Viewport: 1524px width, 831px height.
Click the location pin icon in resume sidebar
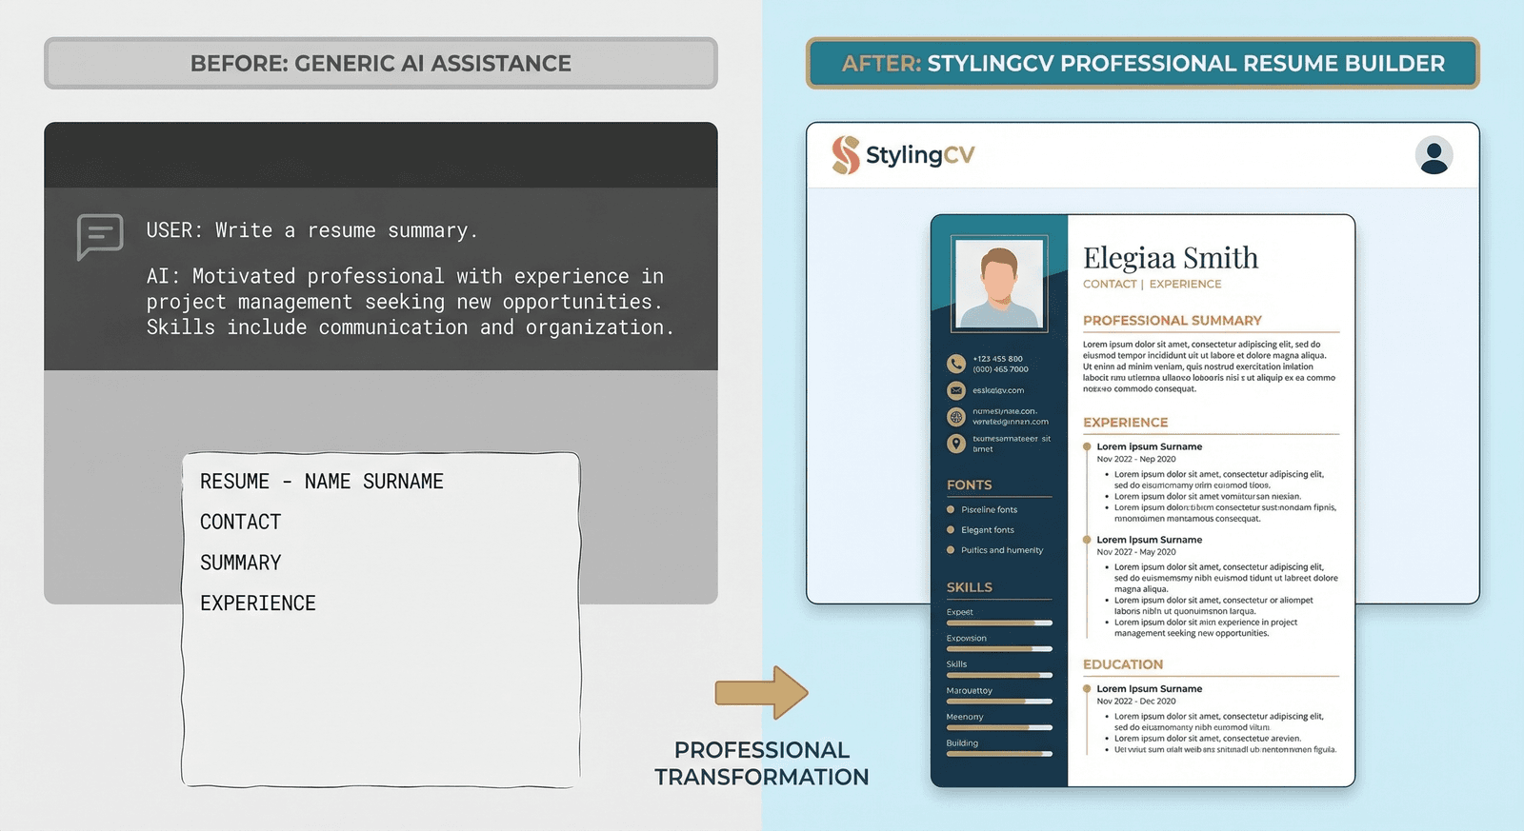pyautogui.click(x=956, y=444)
